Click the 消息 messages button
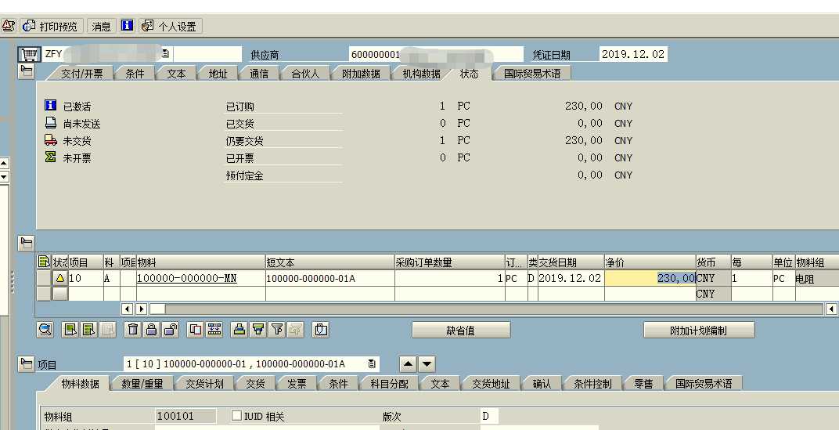This screenshot has width=839, height=430. (x=101, y=26)
